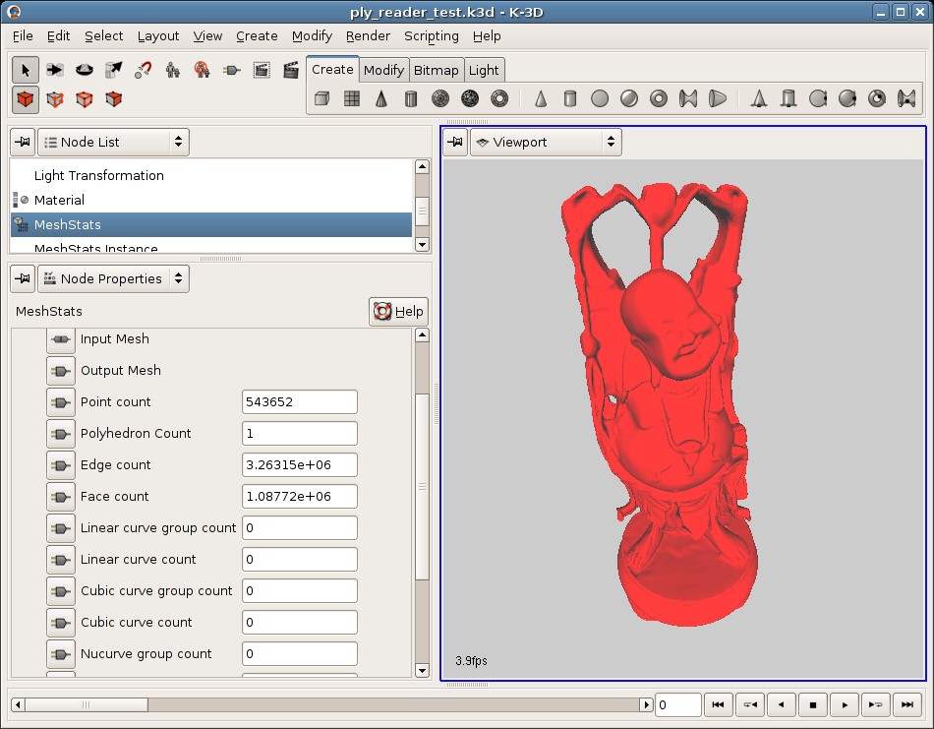Open the Node List panel type dropdown
934x729 pixels.
tap(113, 142)
